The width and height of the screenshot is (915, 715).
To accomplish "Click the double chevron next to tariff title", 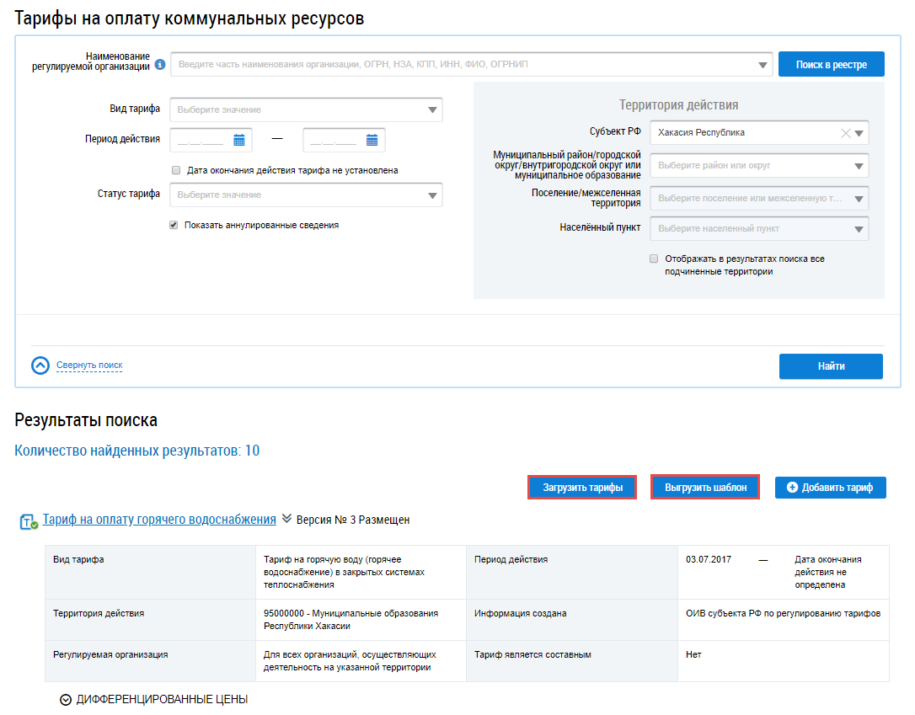I will pyautogui.click(x=286, y=518).
